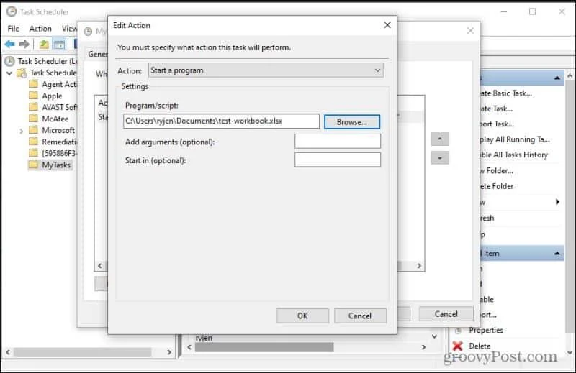Collapse the Task Scheduler Library node
Screen dimensions: 576x373
point(9,73)
